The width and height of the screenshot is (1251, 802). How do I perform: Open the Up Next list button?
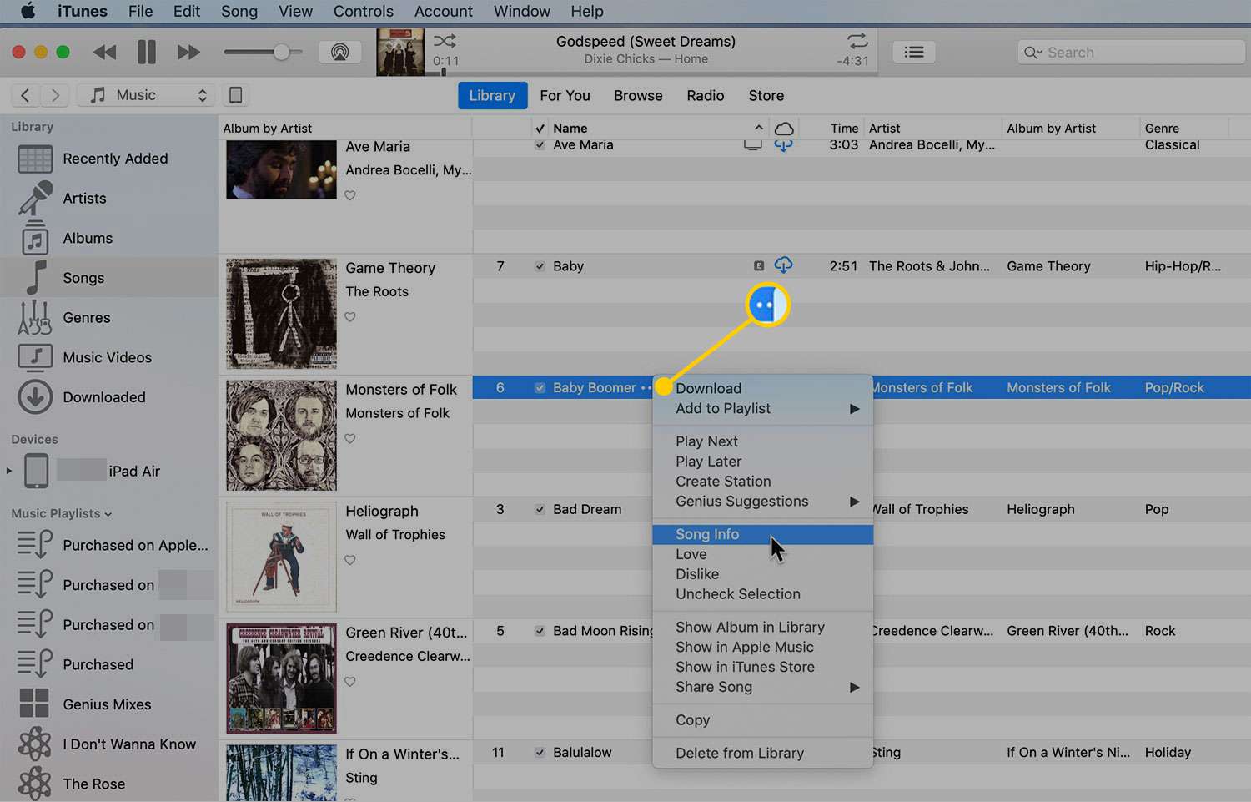(914, 52)
